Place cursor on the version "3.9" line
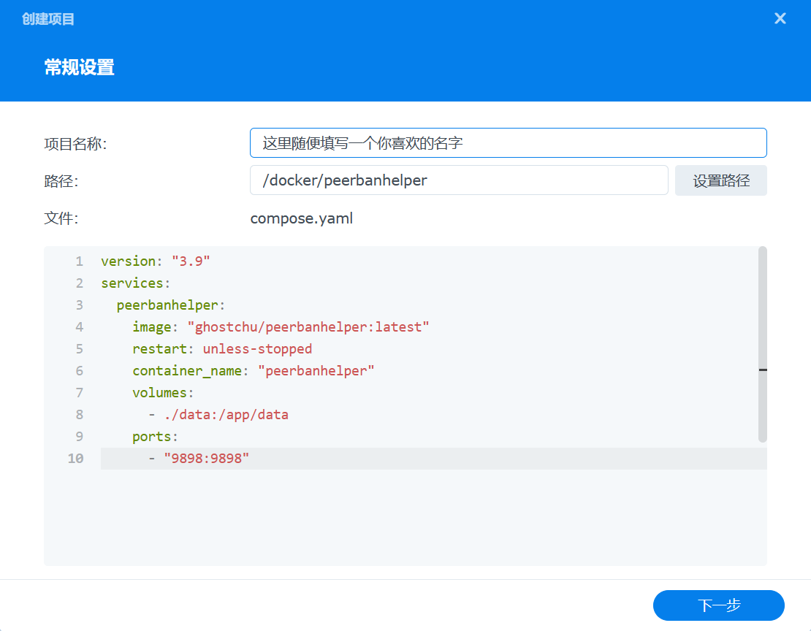 click(x=156, y=261)
